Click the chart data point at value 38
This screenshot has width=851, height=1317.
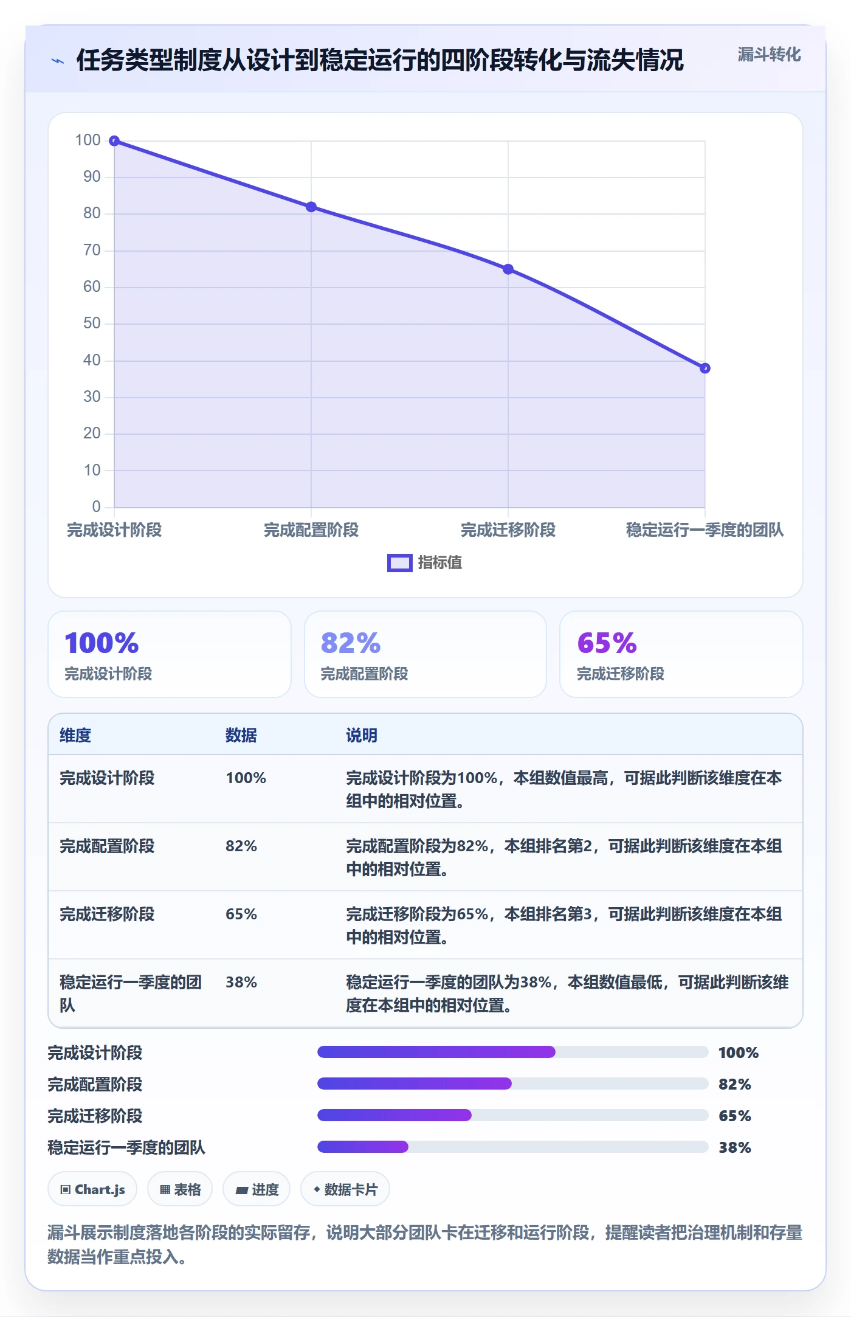[x=705, y=368]
